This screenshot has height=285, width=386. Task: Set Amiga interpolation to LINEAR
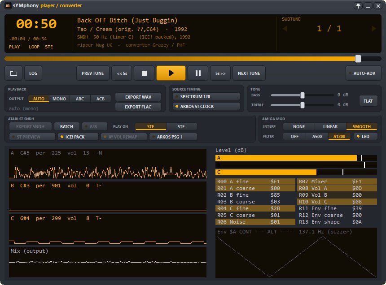point(330,126)
